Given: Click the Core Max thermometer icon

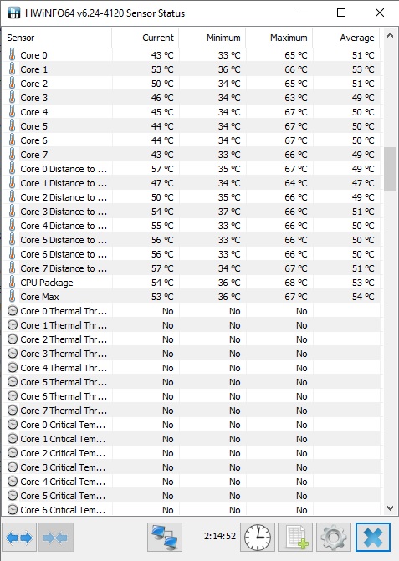Looking at the screenshot, I should click(x=13, y=297).
